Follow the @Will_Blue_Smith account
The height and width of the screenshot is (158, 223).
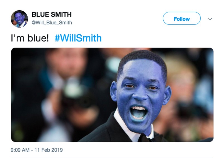[182, 18]
